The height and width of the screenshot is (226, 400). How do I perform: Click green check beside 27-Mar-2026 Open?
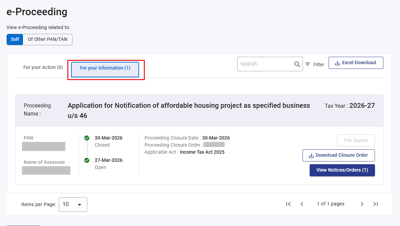point(87,160)
